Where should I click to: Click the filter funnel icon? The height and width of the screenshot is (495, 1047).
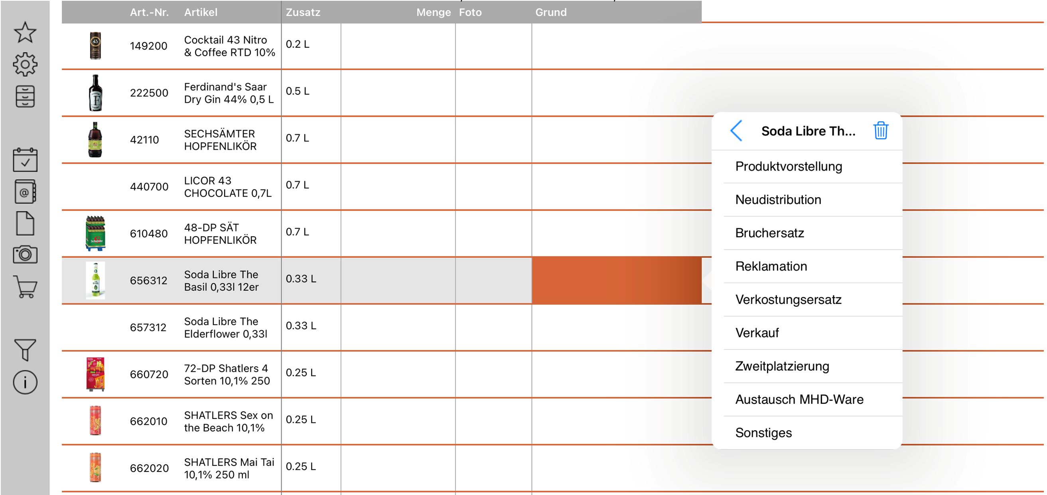25,350
